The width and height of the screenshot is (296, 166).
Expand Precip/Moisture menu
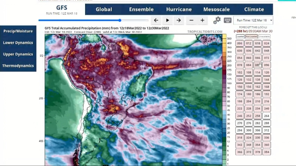pos(18,31)
